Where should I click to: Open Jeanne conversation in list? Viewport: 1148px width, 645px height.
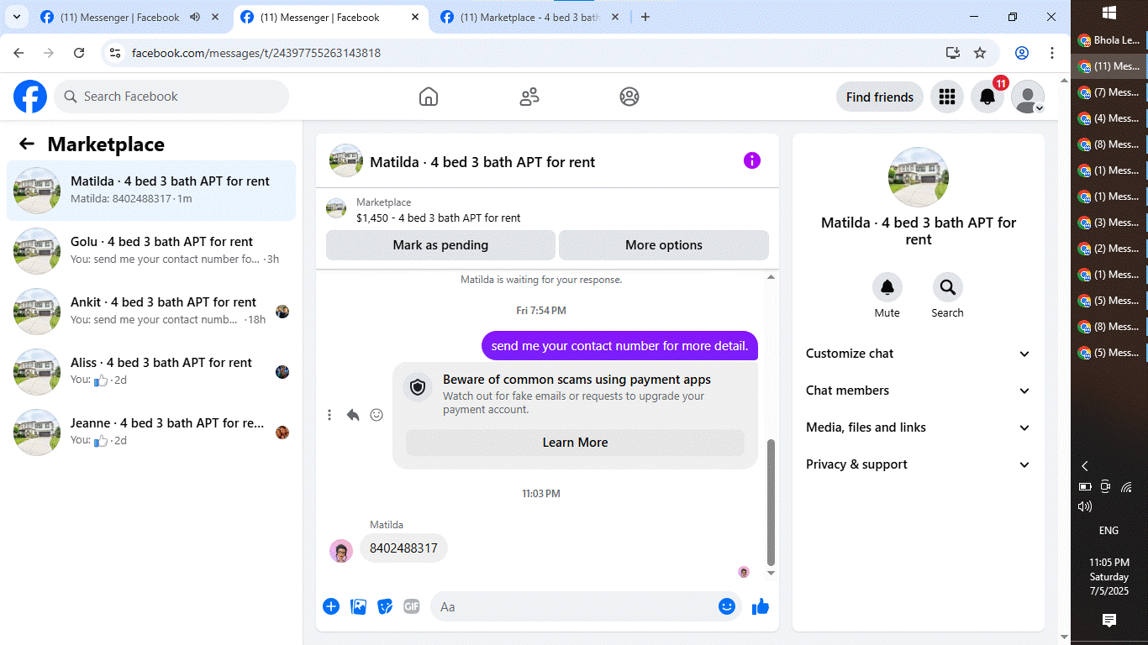151,433
